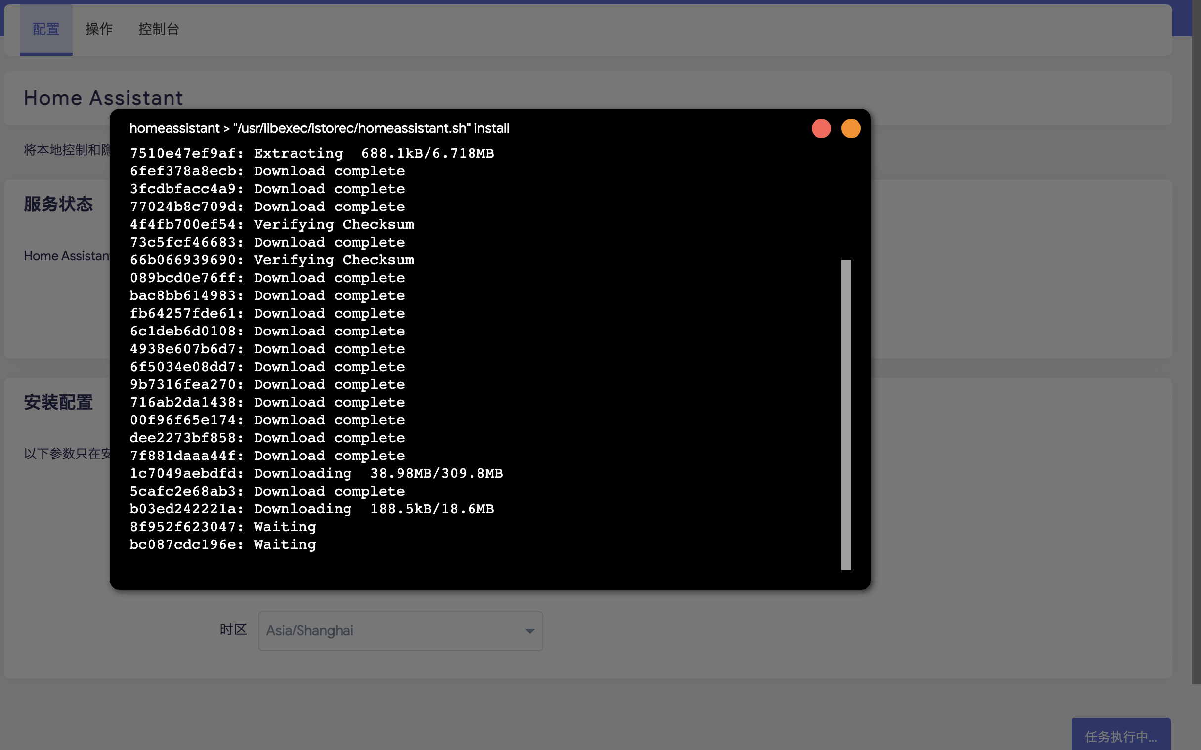Screen dimensions: 1201x750
Task: Click the 服务状态 section heading
Action: tap(58, 204)
